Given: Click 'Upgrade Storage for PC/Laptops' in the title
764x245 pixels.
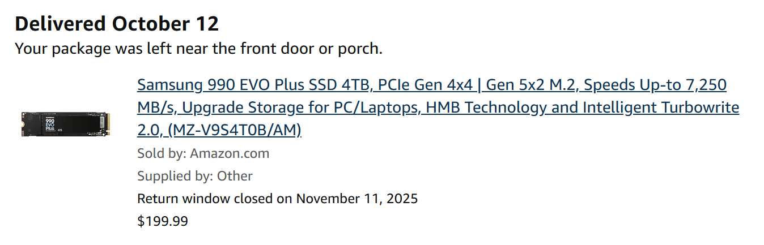Looking at the screenshot, I should pyautogui.click(x=300, y=108).
